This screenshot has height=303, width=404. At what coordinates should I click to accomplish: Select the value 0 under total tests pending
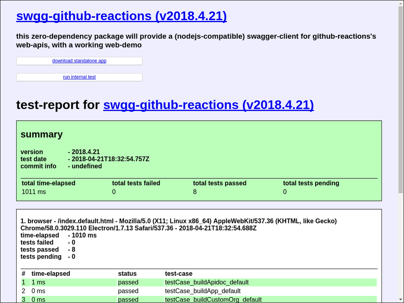[285, 192]
